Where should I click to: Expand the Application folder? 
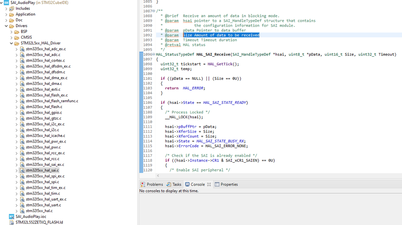click(6, 14)
